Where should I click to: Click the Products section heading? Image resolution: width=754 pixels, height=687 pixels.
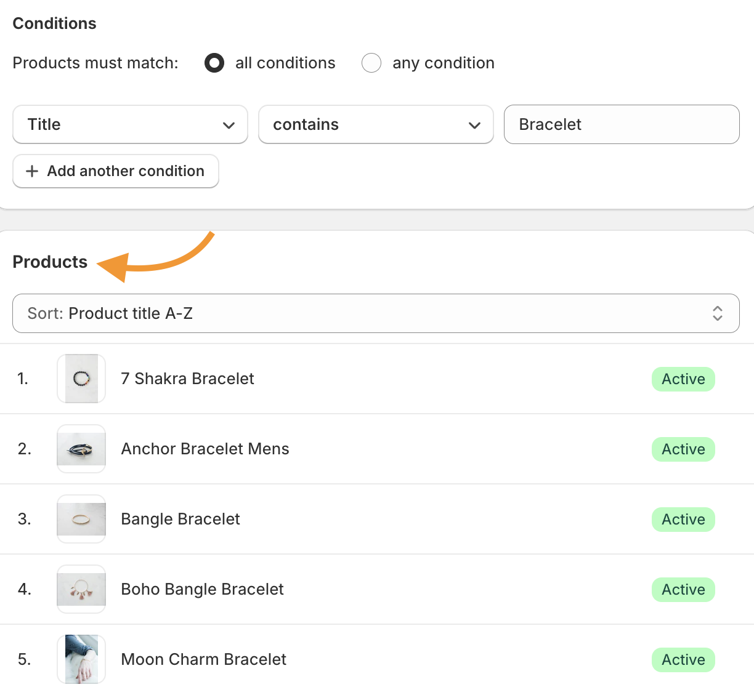pyautogui.click(x=50, y=262)
